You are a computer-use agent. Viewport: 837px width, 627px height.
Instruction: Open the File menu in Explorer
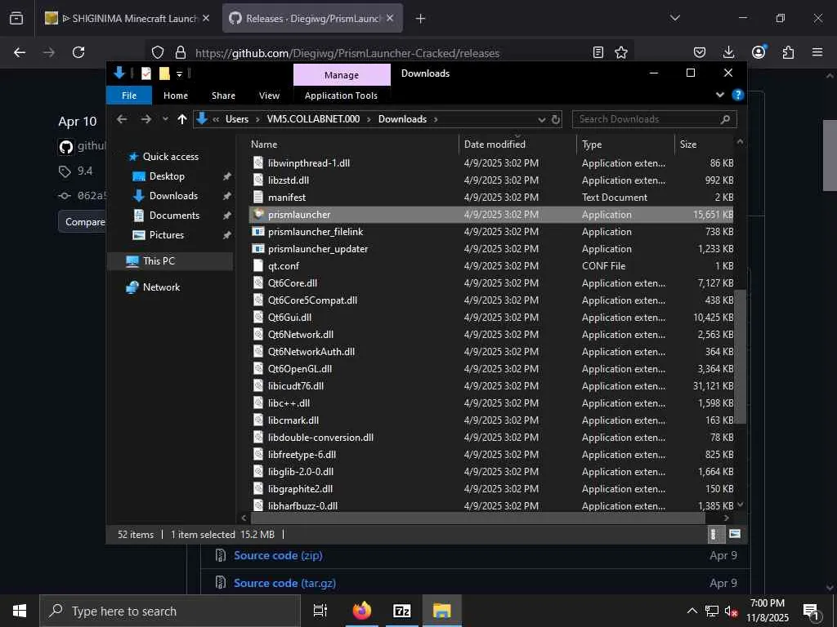tap(129, 96)
